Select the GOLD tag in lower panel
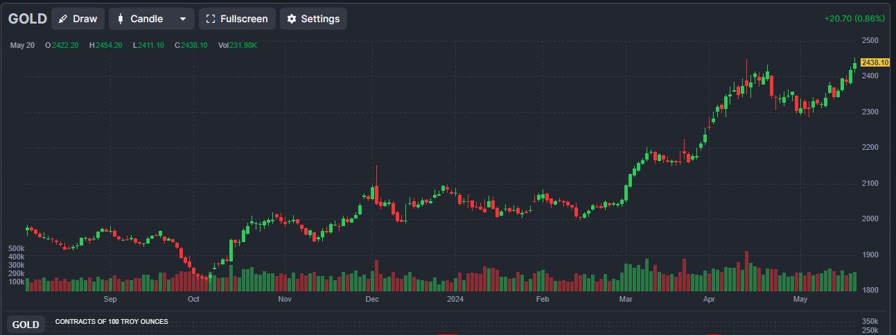 [26, 325]
